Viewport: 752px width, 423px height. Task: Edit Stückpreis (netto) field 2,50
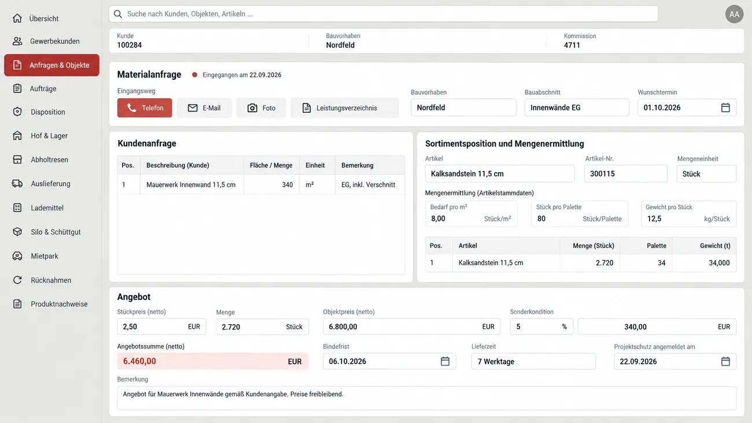pyautogui.click(x=161, y=326)
